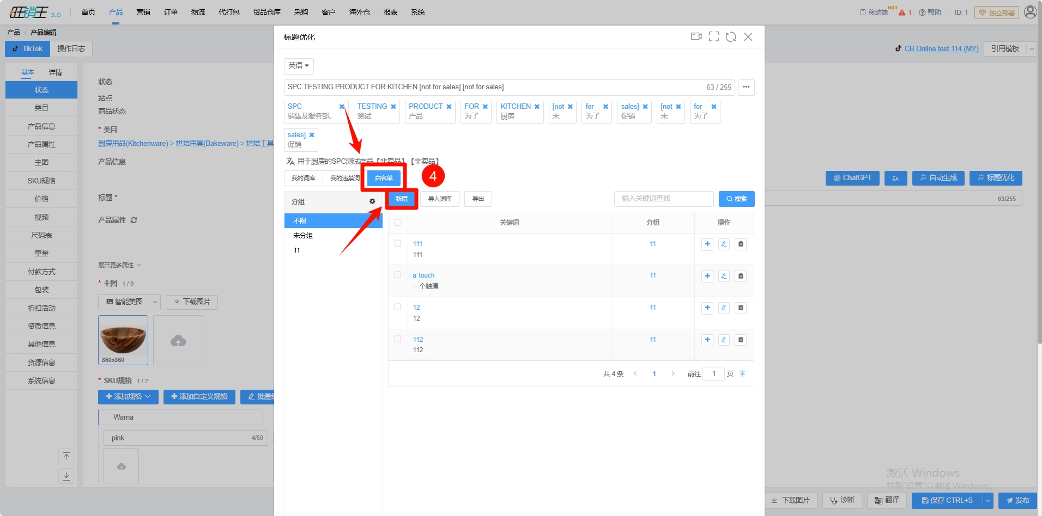Switch to the 白名单 tab
Screen dimensions: 1042x516
(384, 178)
